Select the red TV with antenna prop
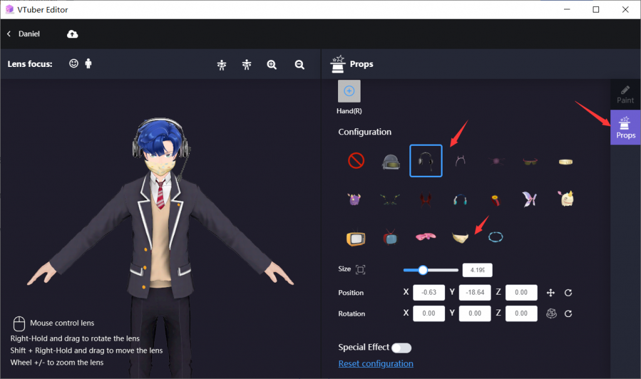641x379 pixels. (x=390, y=237)
